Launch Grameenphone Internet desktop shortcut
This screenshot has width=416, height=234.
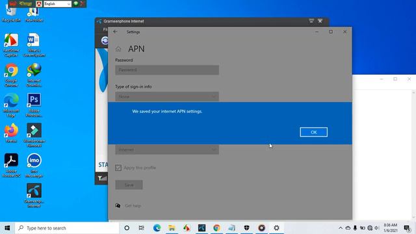[x=34, y=196]
